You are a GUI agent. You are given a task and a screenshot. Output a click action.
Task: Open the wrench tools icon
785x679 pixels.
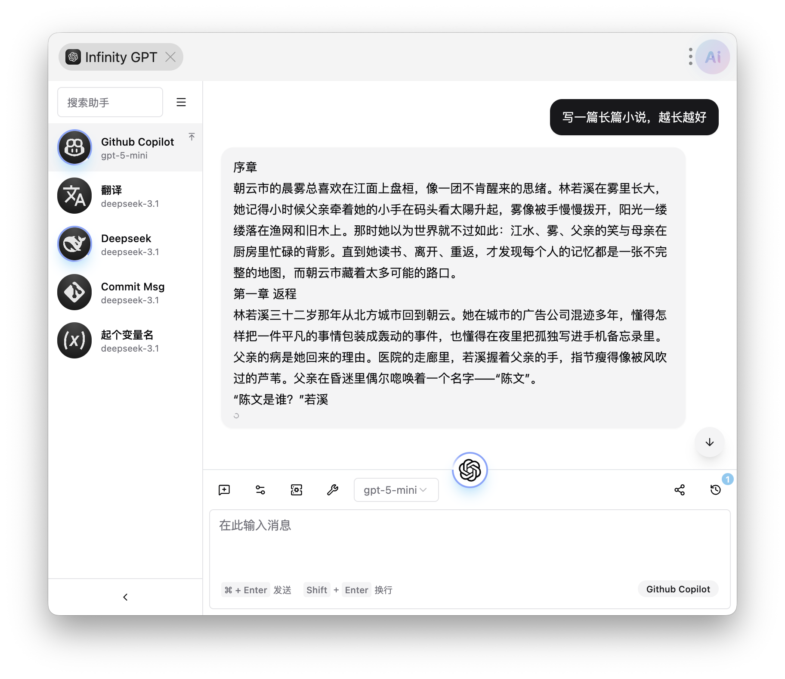(333, 490)
